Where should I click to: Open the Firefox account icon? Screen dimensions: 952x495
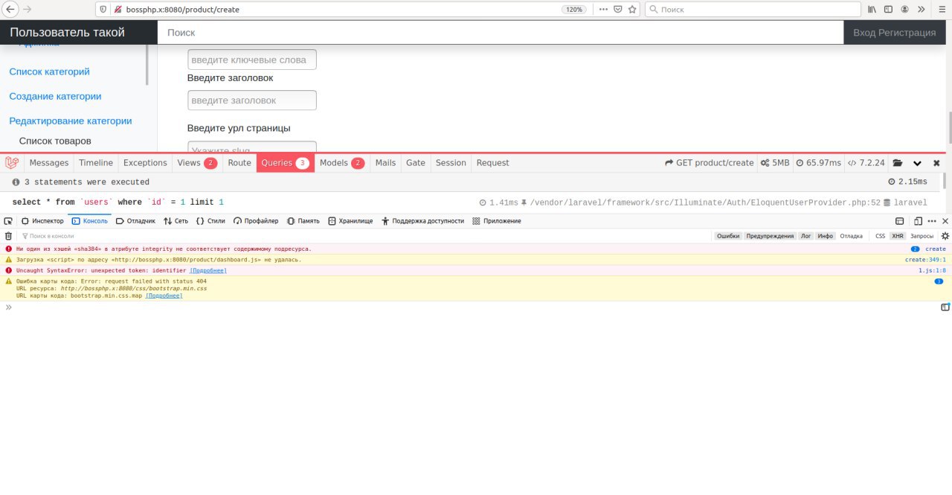click(x=905, y=10)
